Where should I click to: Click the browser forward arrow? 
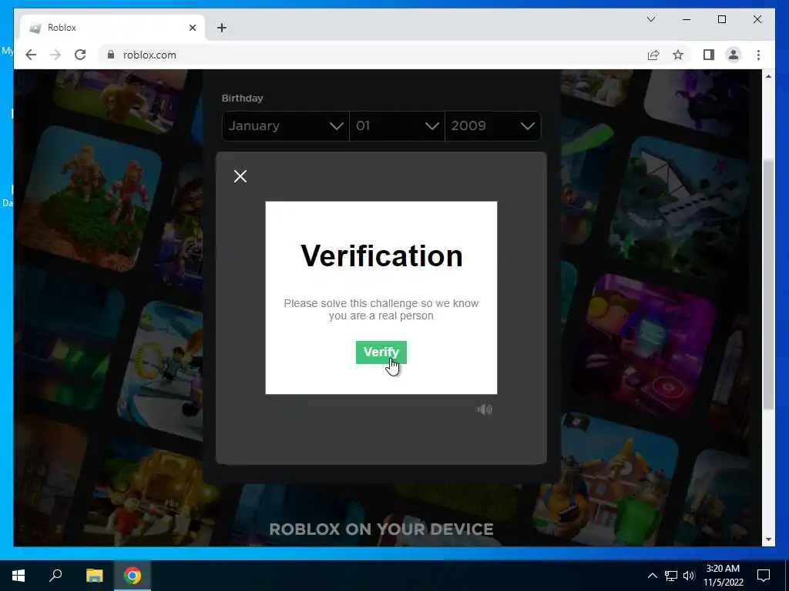(55, 55)
